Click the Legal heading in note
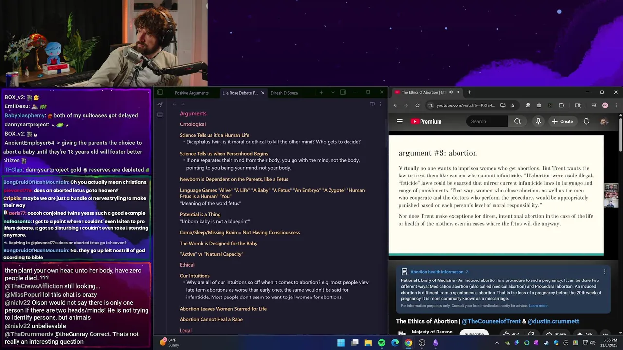623x350 pixels. pyautogui.click(x=185, y=331)
